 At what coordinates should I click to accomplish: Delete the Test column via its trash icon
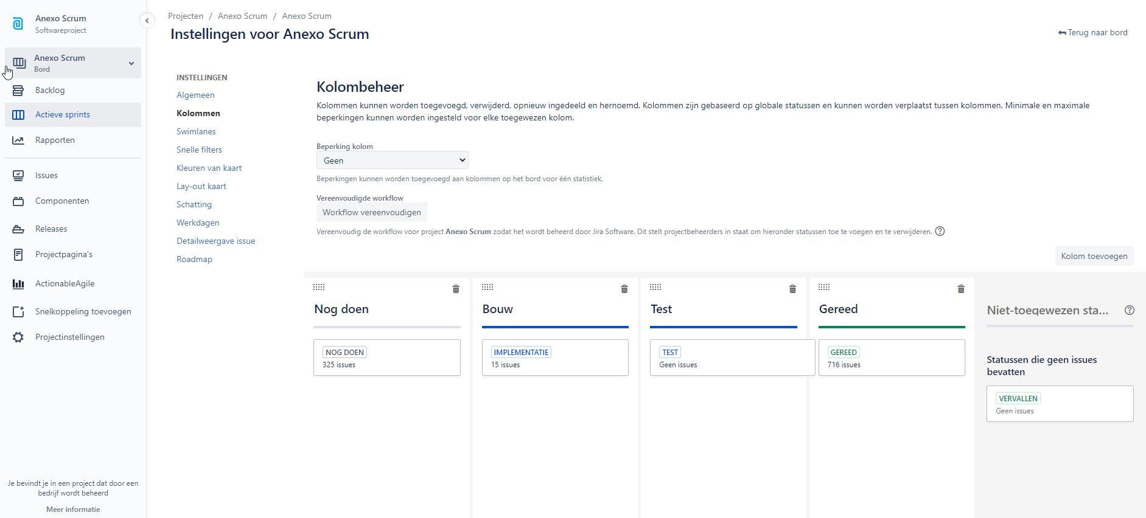pos(792,289)
